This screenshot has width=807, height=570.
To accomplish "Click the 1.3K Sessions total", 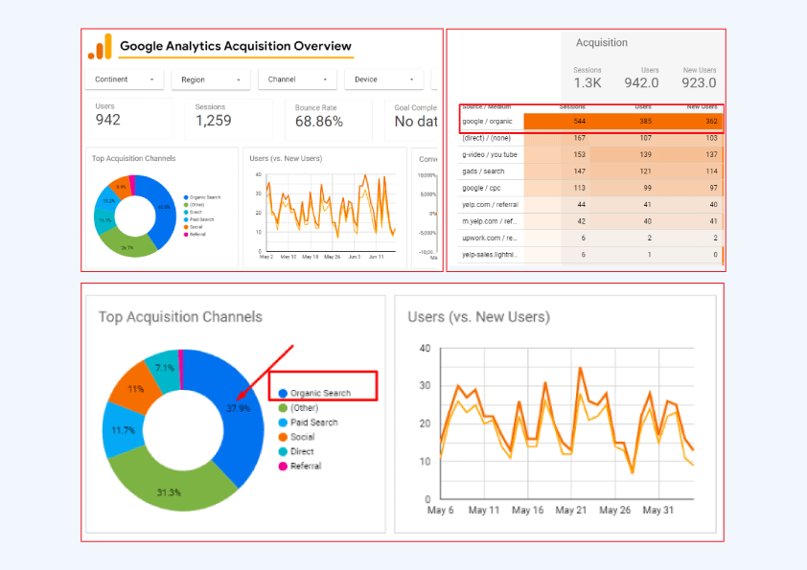I will tap(588, 82).
